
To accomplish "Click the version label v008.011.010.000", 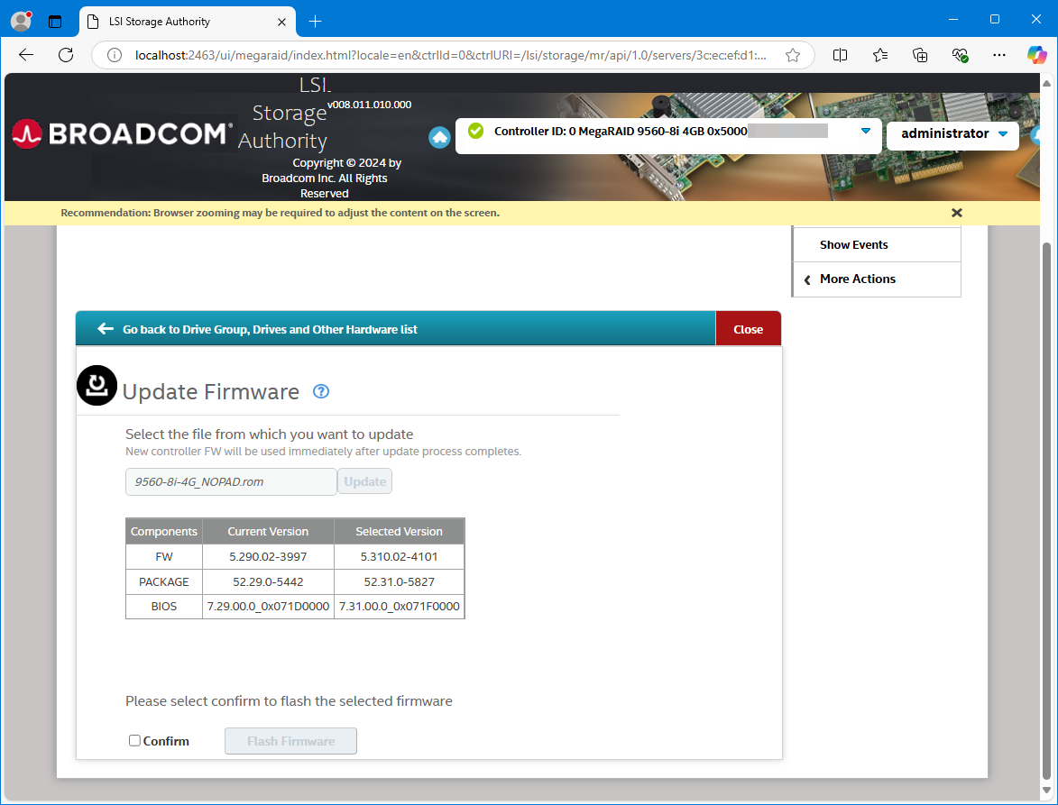I will [369, 105].
